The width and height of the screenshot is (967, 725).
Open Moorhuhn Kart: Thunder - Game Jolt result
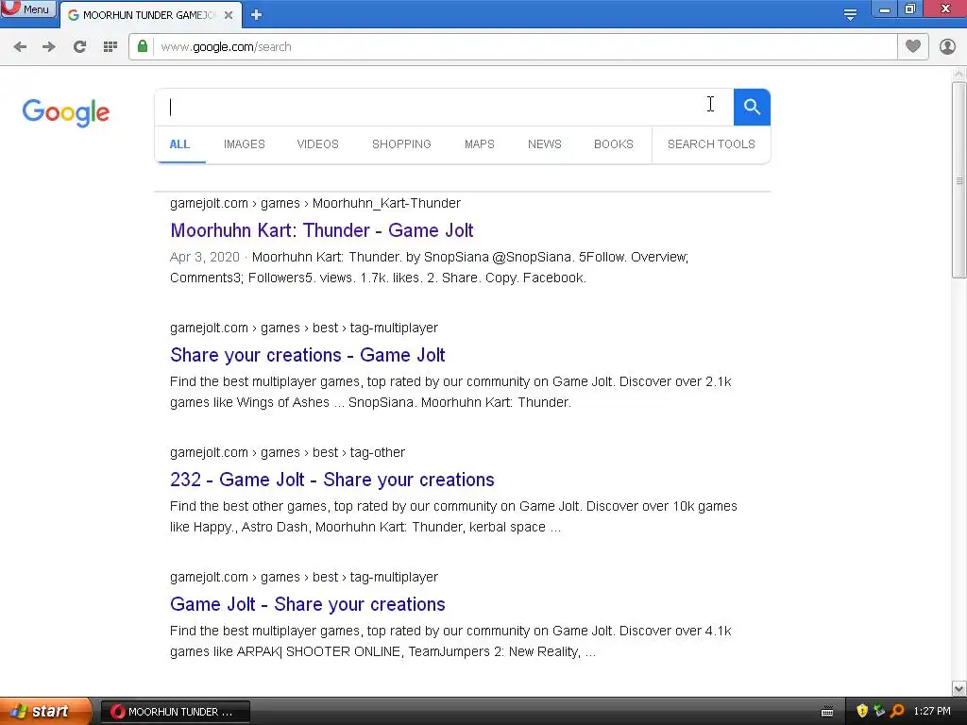[x=322, y=230]
